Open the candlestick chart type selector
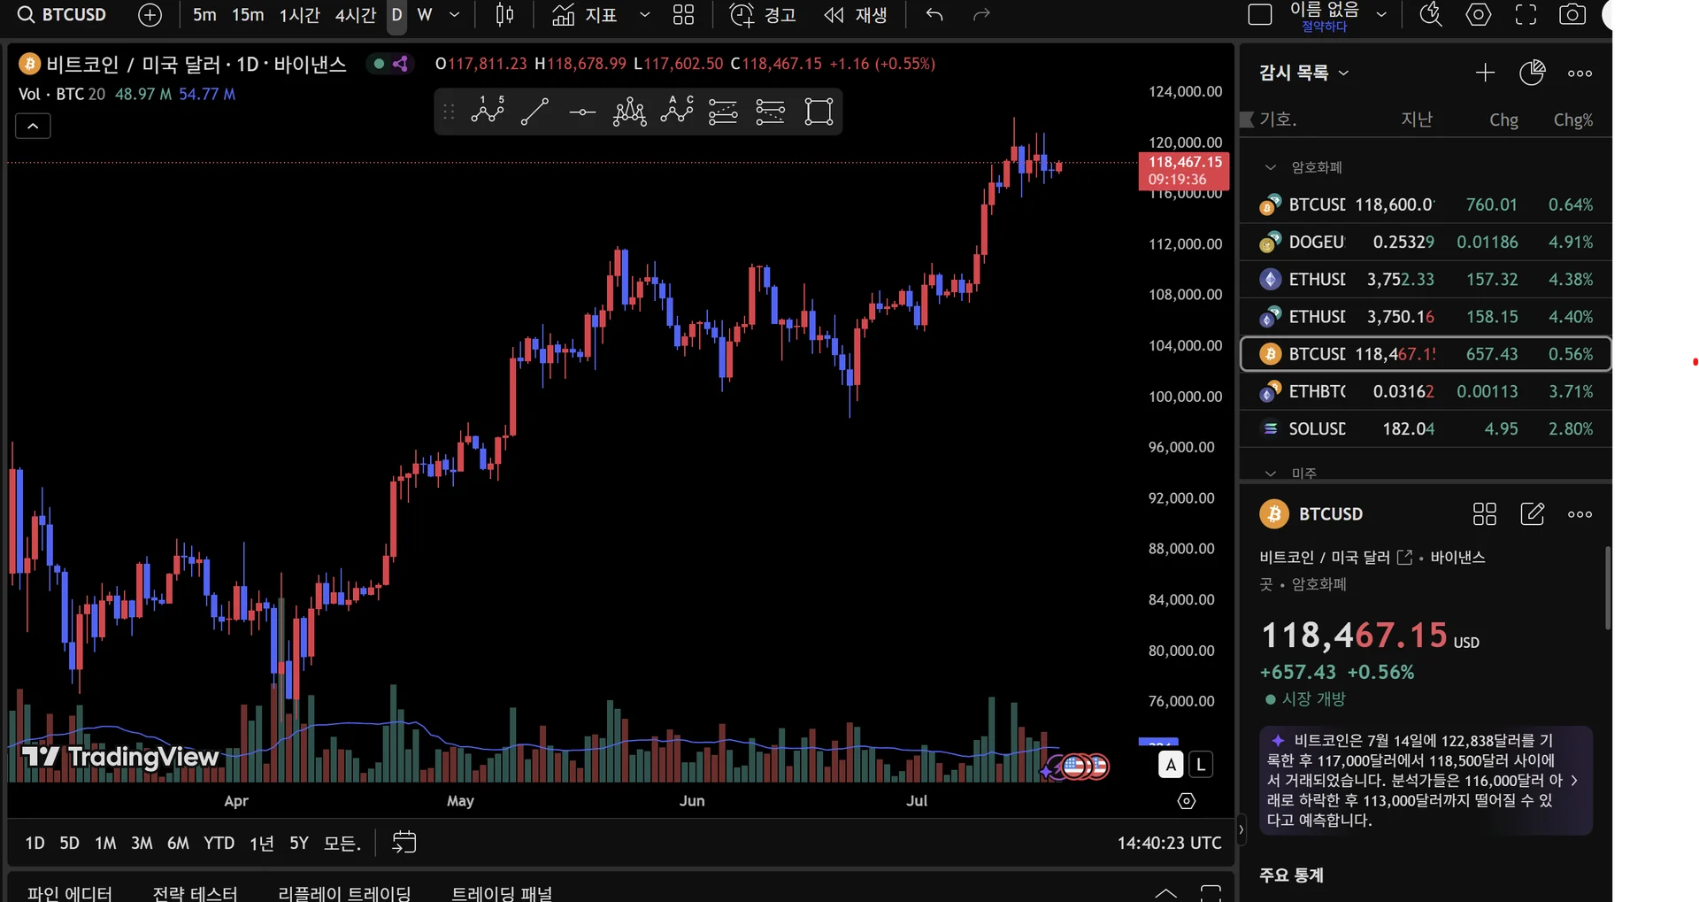Viewport: 1699px width, 902px height. point(504,15)
